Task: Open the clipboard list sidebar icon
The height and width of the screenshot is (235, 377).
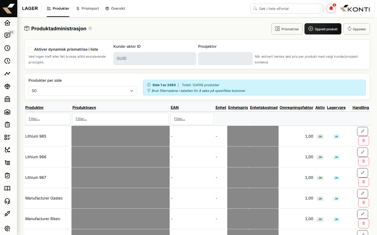Action: click(x=7, y=125)
